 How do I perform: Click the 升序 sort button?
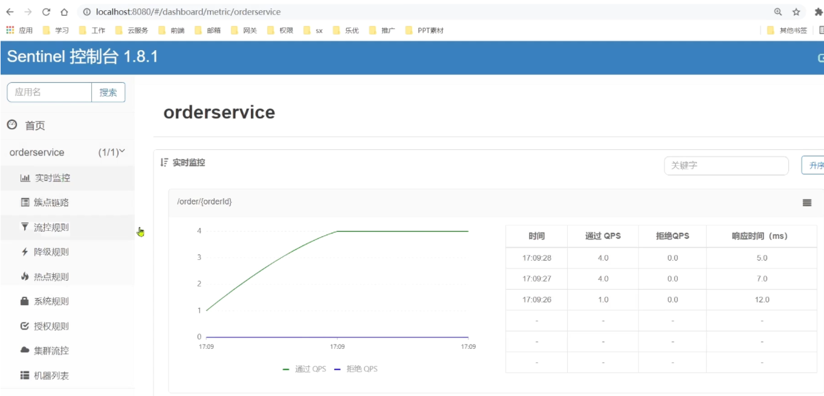(814, 166)
